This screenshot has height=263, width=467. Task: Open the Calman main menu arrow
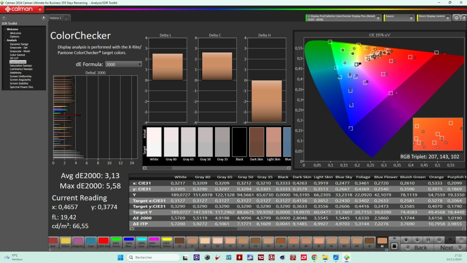[x=40, y=9]
